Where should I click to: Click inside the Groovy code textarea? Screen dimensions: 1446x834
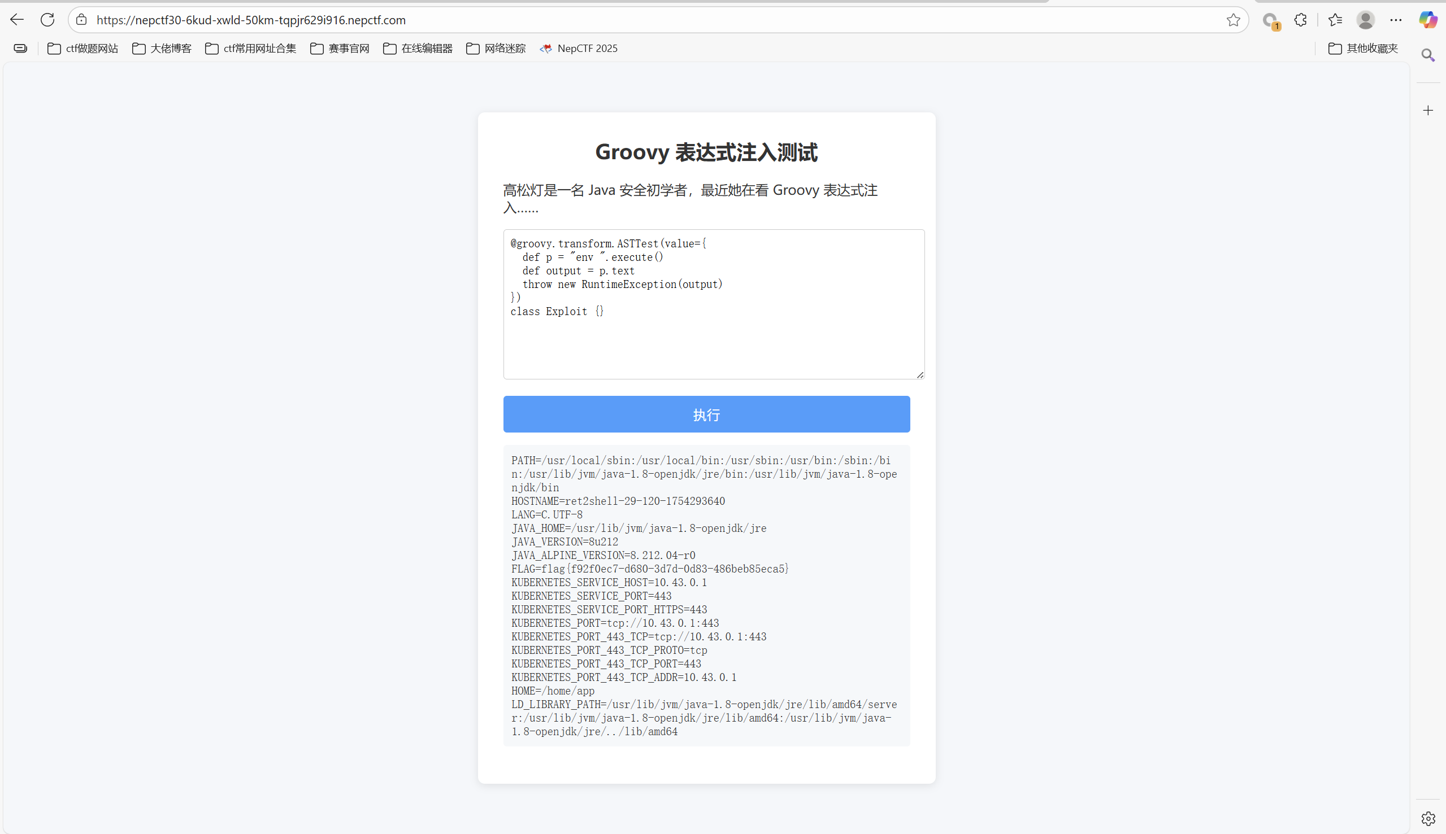tap(714, 304)
